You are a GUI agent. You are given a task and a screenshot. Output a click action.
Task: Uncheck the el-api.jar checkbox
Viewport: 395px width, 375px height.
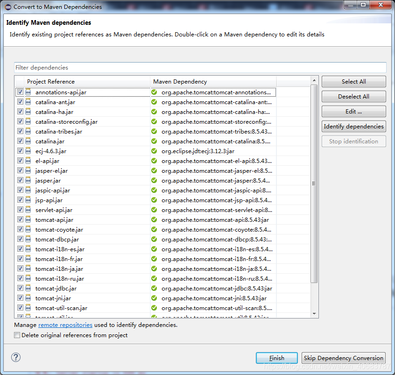click(20, 161)
